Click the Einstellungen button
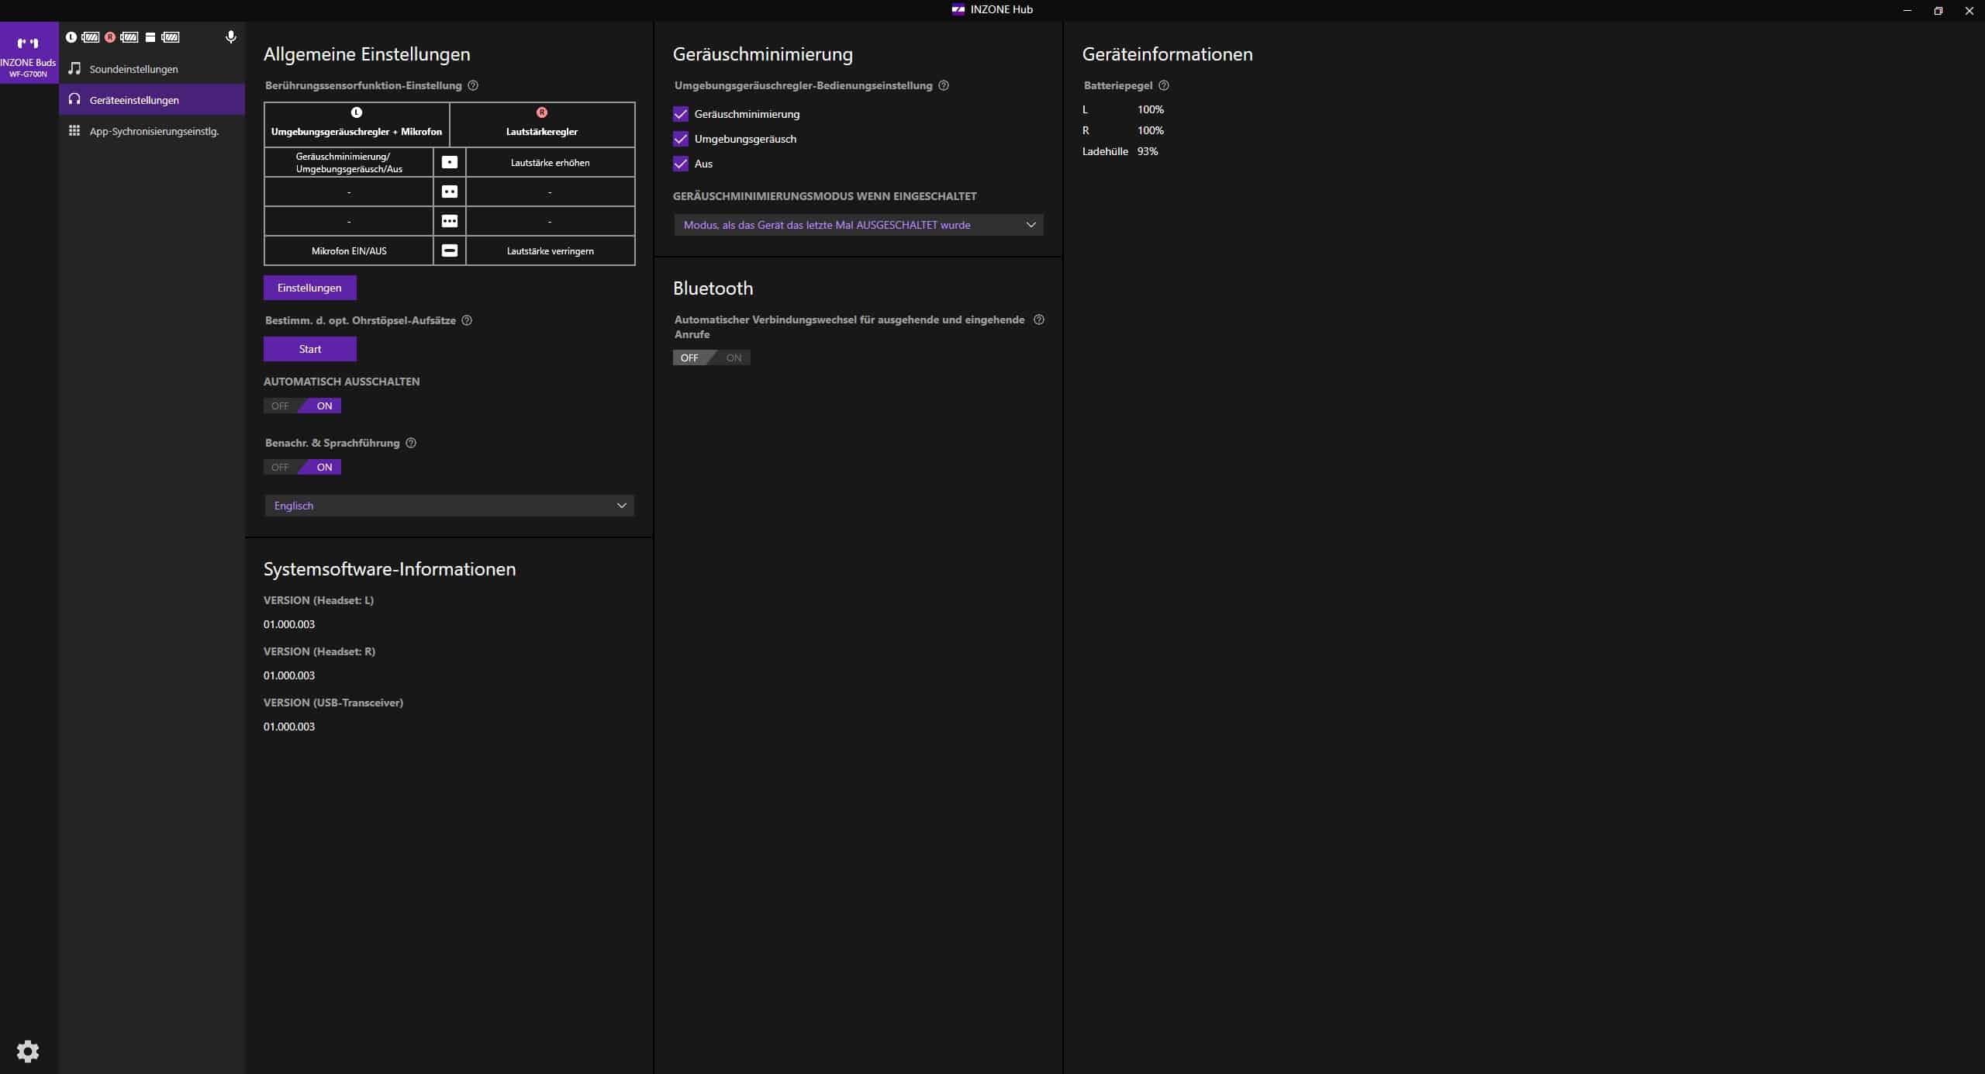Screen dimensions: 1985x1074 point(309,288)
